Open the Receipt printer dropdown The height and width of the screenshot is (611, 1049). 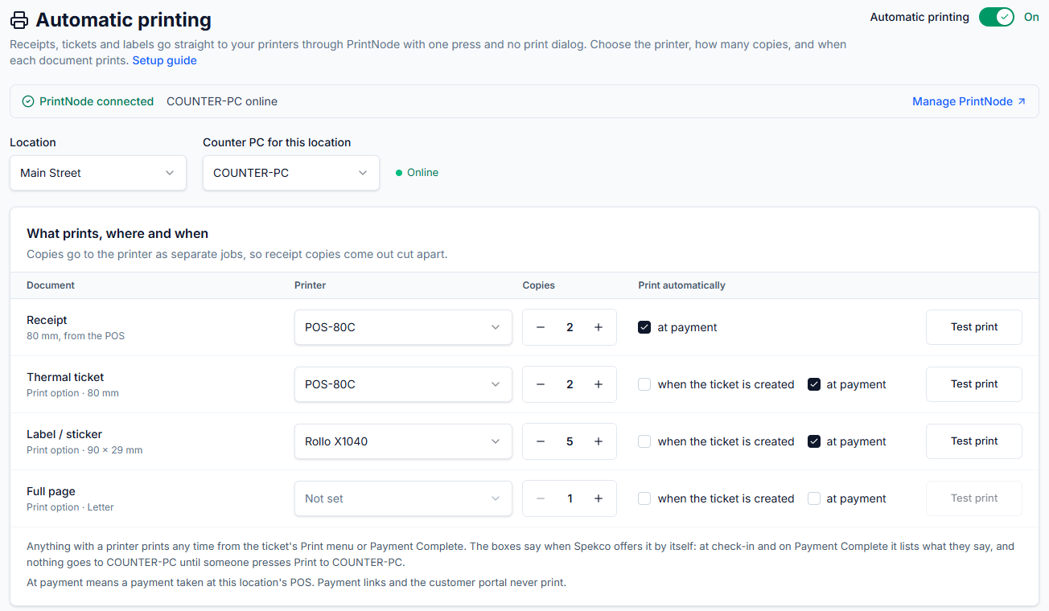403,327
